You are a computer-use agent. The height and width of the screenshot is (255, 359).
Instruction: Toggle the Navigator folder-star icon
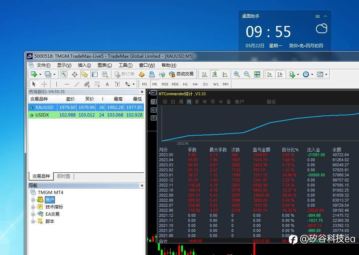[x=85, y=74]
